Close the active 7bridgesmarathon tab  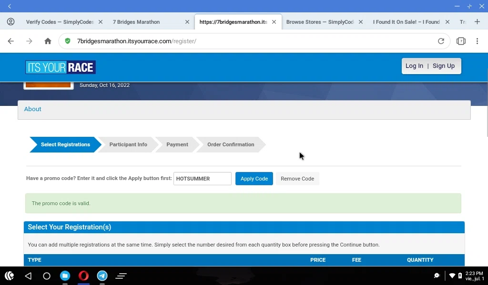274,22
